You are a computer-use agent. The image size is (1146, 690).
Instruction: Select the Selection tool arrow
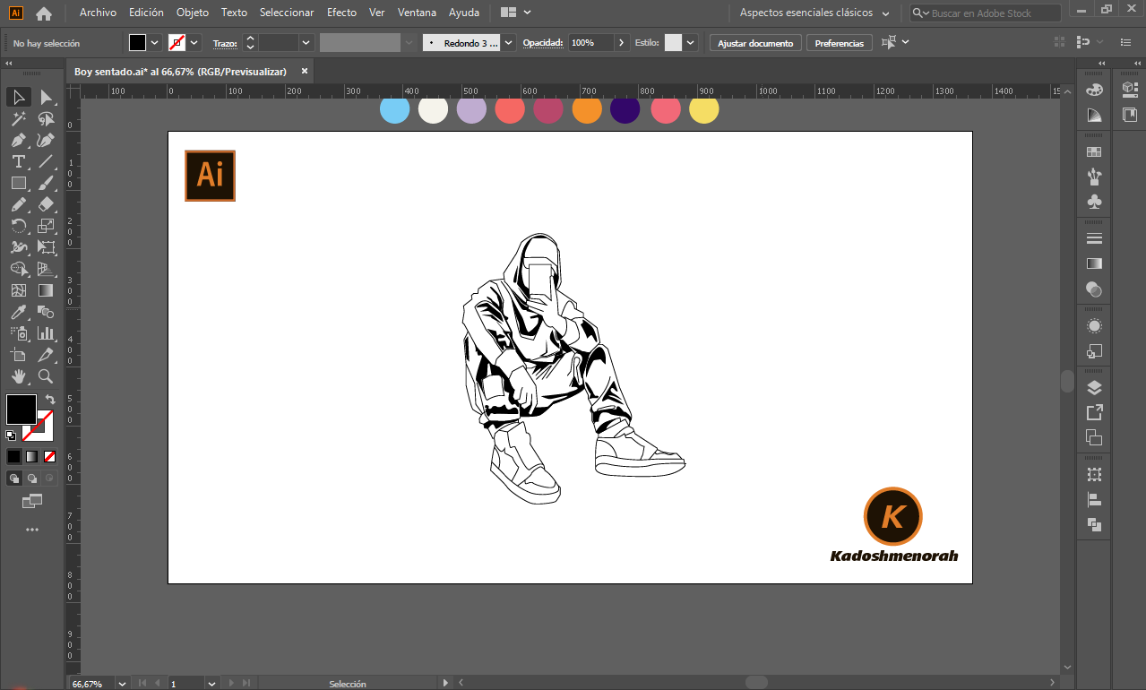(19, 97)
